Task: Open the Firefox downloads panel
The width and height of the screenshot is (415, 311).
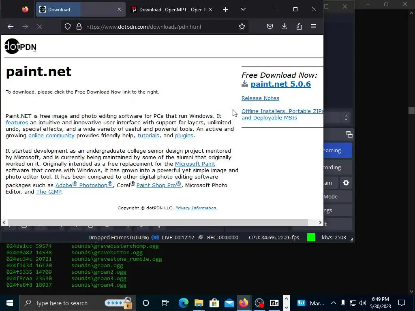Action: tap(284, 26)
